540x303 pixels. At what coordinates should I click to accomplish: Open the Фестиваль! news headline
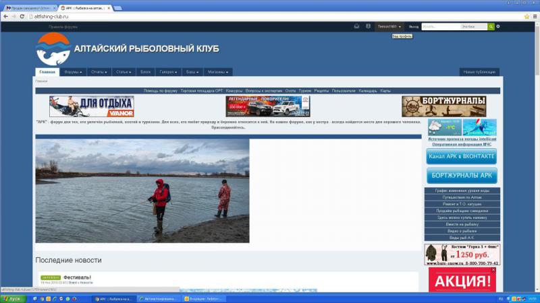(77, 277)
